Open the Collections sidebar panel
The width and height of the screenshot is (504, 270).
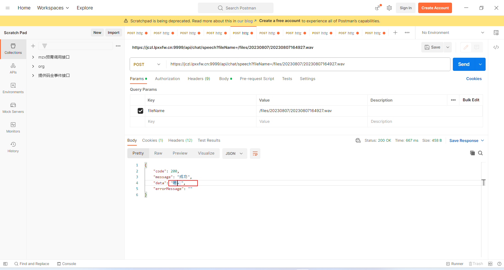(x=13, y=49)
